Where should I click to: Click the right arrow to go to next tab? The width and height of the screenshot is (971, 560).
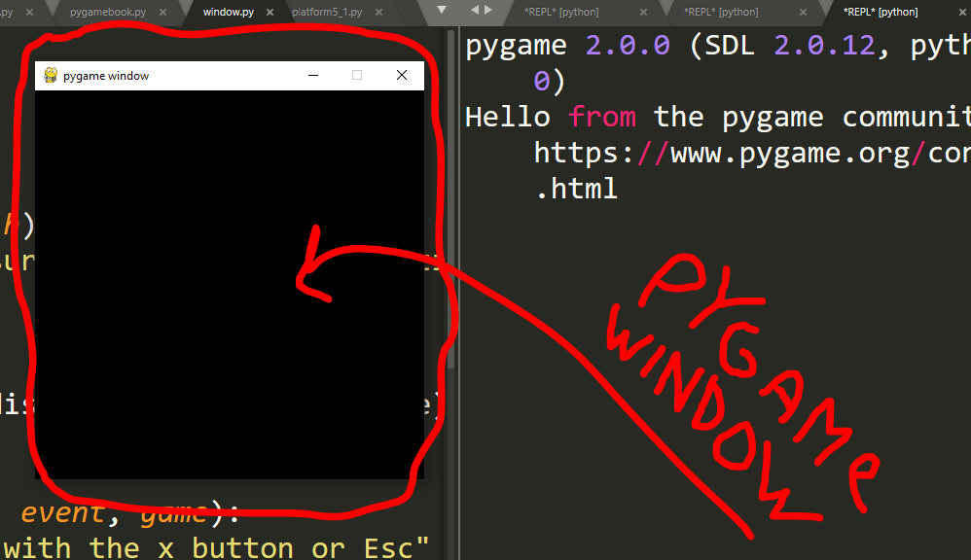(x=485, y=10)
